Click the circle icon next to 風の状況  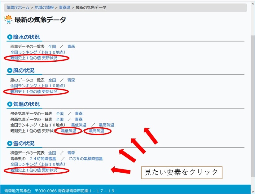click(x=10, y=71)
